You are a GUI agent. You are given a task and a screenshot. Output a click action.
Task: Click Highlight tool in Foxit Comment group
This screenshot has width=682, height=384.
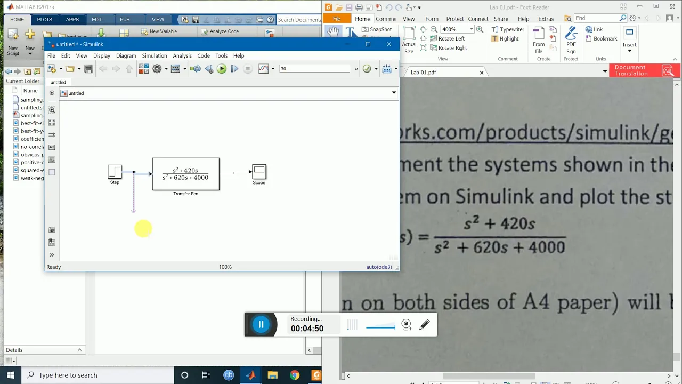[504, 38]
